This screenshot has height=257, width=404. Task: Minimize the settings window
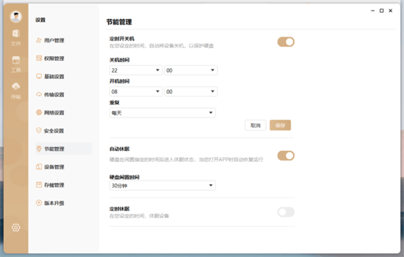(x=372, y=11)
